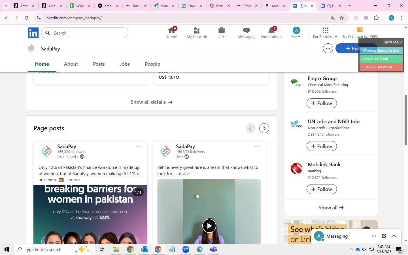408x255 pixels.
Task: Switch to the About tab
Action: 71,64
